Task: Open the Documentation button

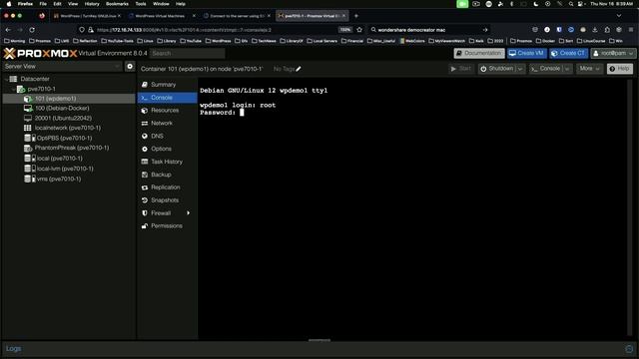Action: click(479, 53)
